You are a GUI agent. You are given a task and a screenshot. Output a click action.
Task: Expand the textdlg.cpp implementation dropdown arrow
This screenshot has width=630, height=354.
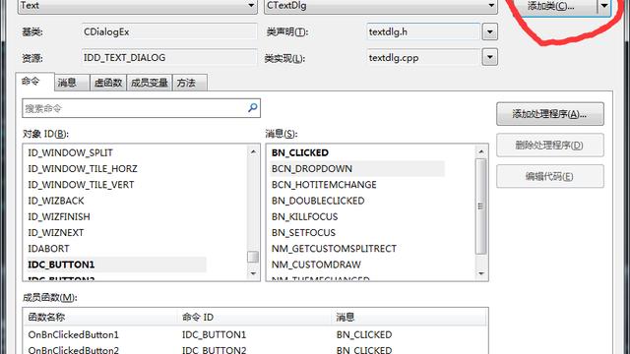[490, 57]
